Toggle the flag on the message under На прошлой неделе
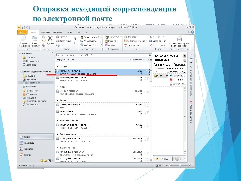Screen dimensions: 241x181 [148, 126]
